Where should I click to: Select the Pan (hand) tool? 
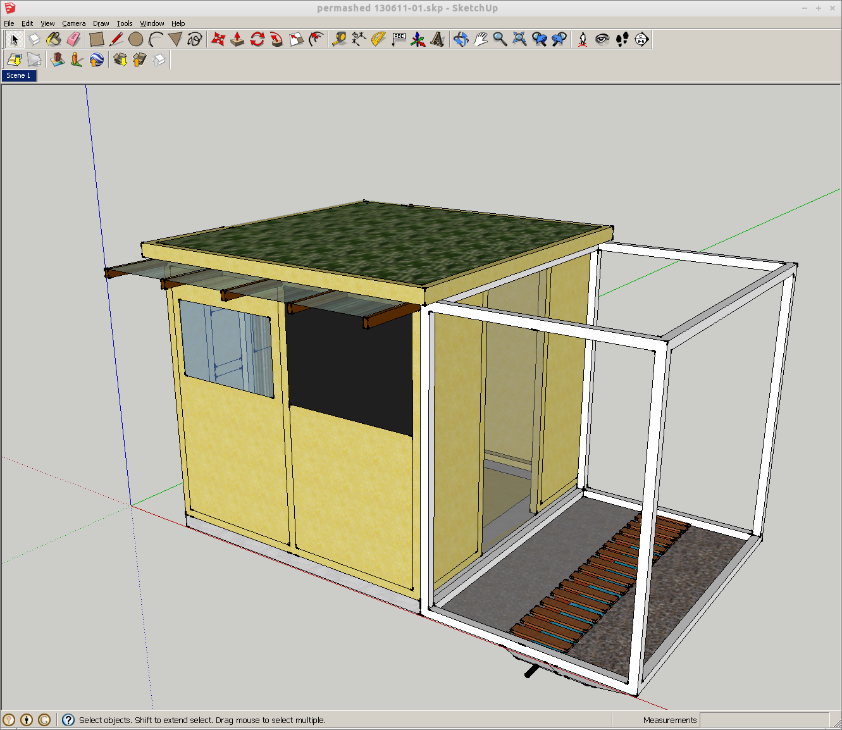[481, 39]
